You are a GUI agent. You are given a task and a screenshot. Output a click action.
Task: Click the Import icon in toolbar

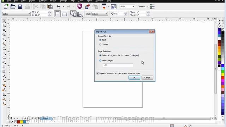click(88, 6)
